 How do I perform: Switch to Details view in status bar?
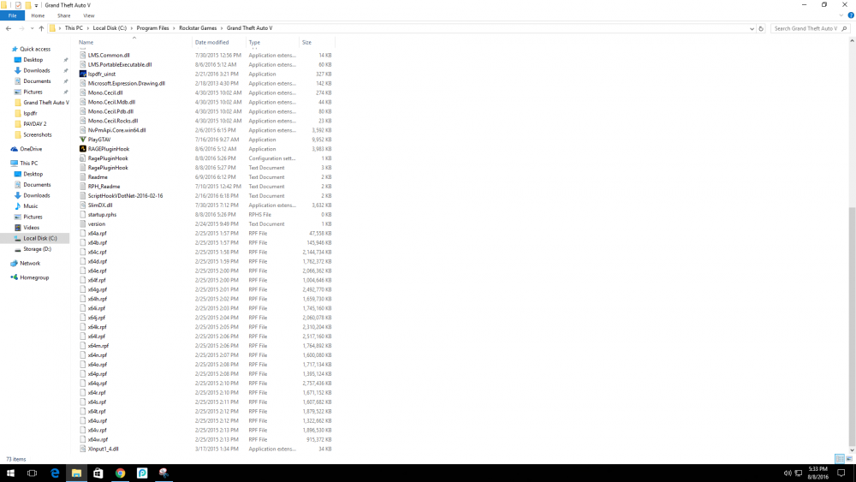click(x=840, y=459)
